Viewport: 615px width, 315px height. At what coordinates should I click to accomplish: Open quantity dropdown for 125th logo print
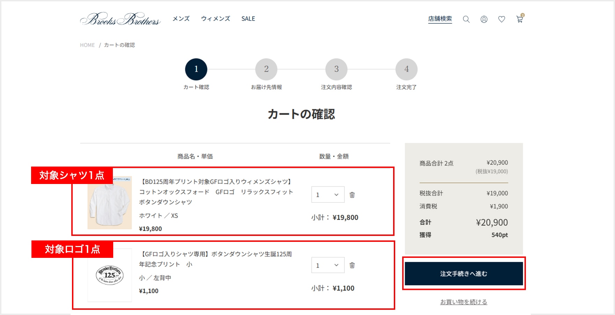[328, 265]
